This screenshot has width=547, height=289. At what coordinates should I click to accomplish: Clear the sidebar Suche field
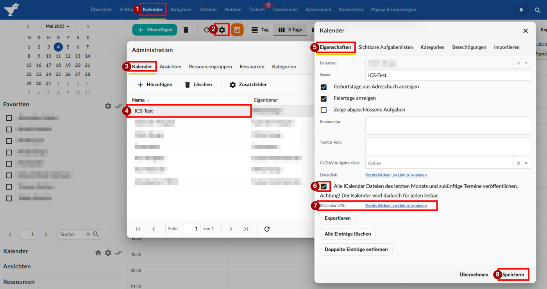[x=88, y=234]
